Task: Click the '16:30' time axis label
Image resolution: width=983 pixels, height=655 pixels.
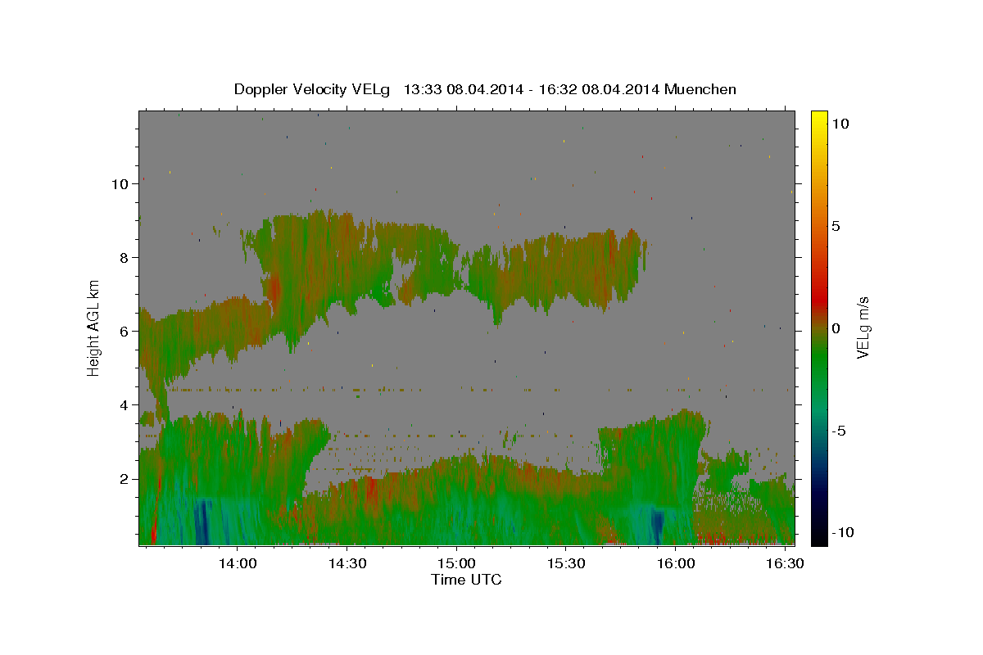Action: (x=784, y=564)
